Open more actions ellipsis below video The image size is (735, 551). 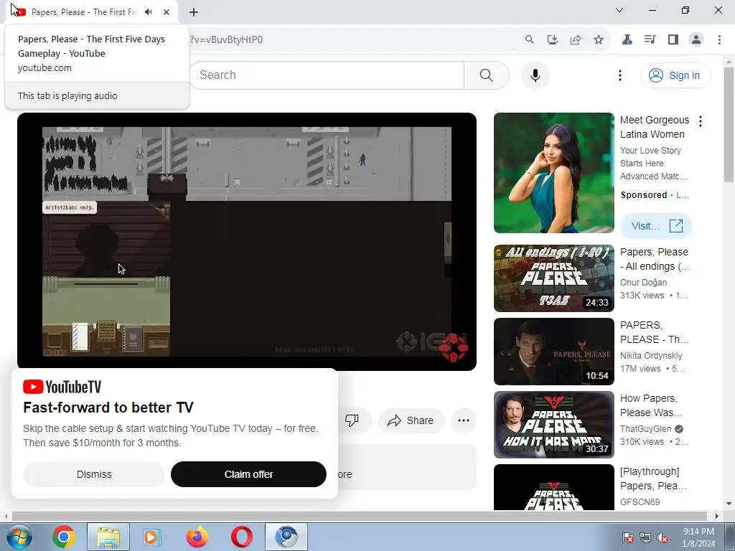(x=464, y=420)
